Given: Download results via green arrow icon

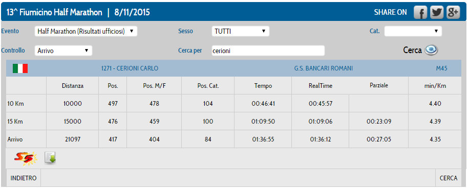Looking at the screenshot, I should (x=50, y=158).
